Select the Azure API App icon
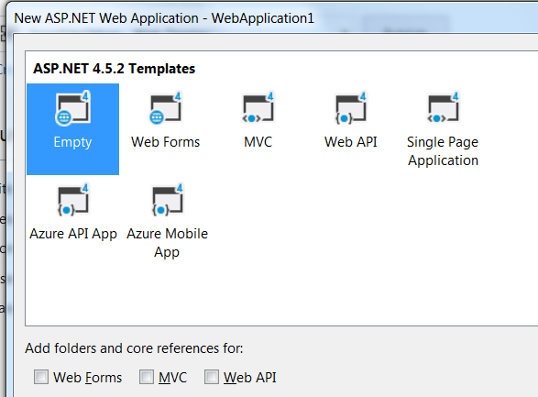538x397 pixels. point(73,200)
